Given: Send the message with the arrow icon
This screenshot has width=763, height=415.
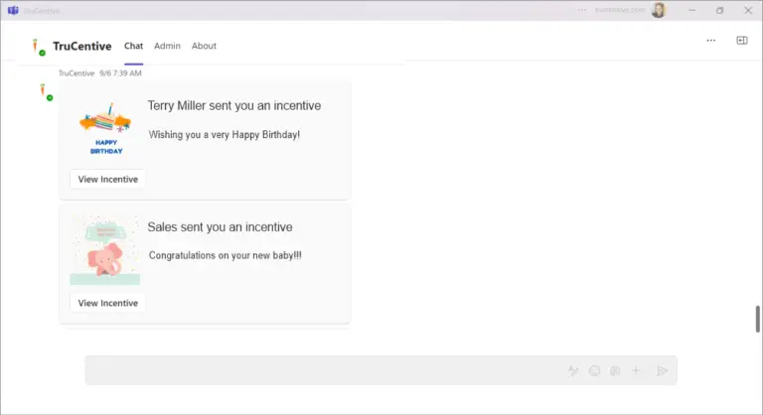Looking at the screenshot, I should point(662,370).
